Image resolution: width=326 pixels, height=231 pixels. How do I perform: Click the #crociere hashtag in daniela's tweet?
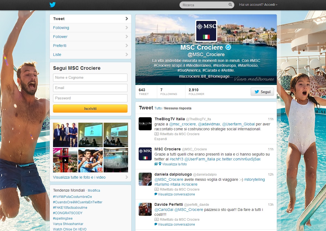click(x=189, y=184)
